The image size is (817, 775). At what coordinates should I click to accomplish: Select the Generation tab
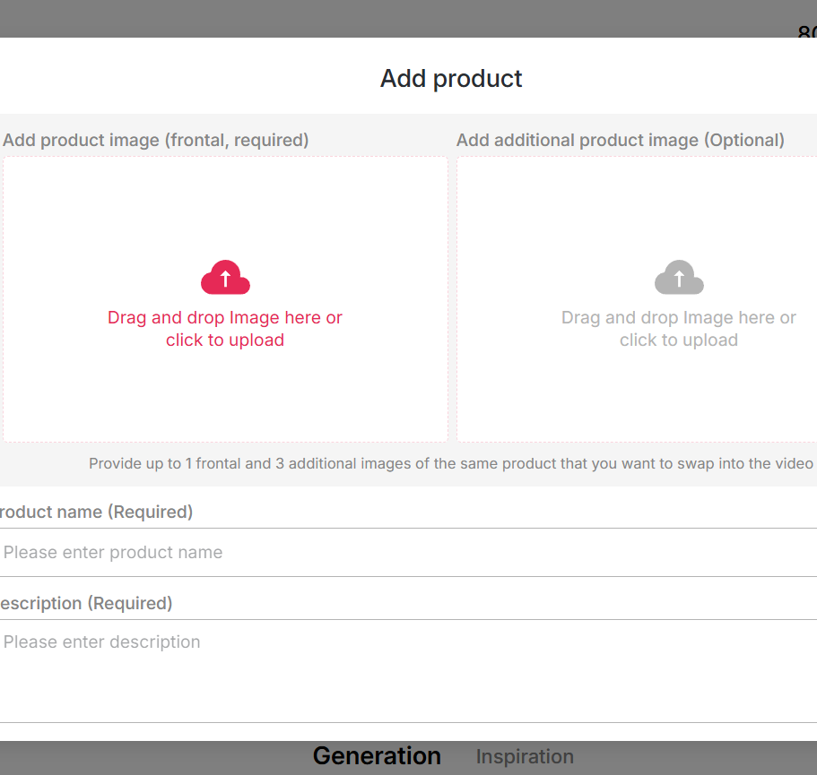coord(377,756)
